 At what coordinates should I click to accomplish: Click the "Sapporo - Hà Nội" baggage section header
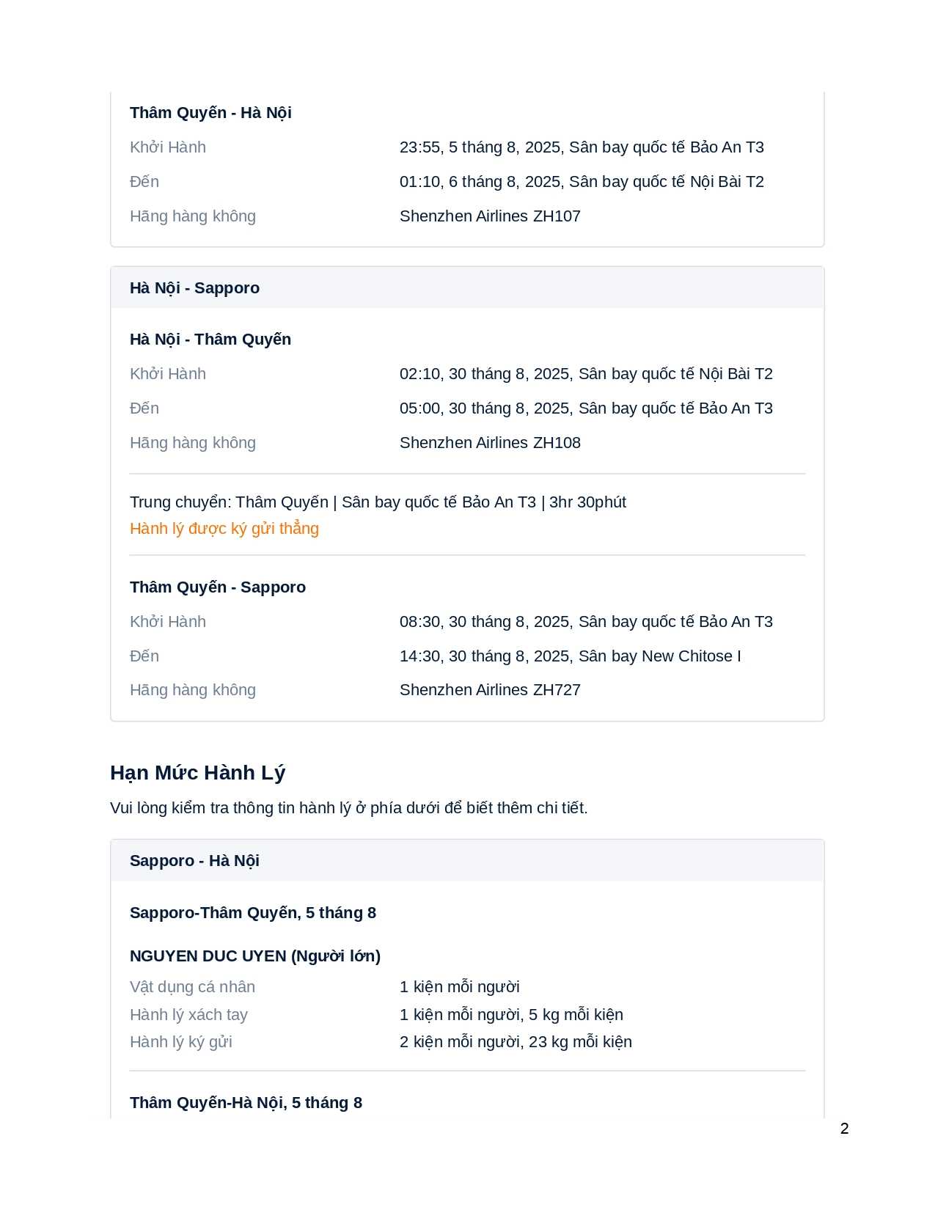click(x=194, y=861)
